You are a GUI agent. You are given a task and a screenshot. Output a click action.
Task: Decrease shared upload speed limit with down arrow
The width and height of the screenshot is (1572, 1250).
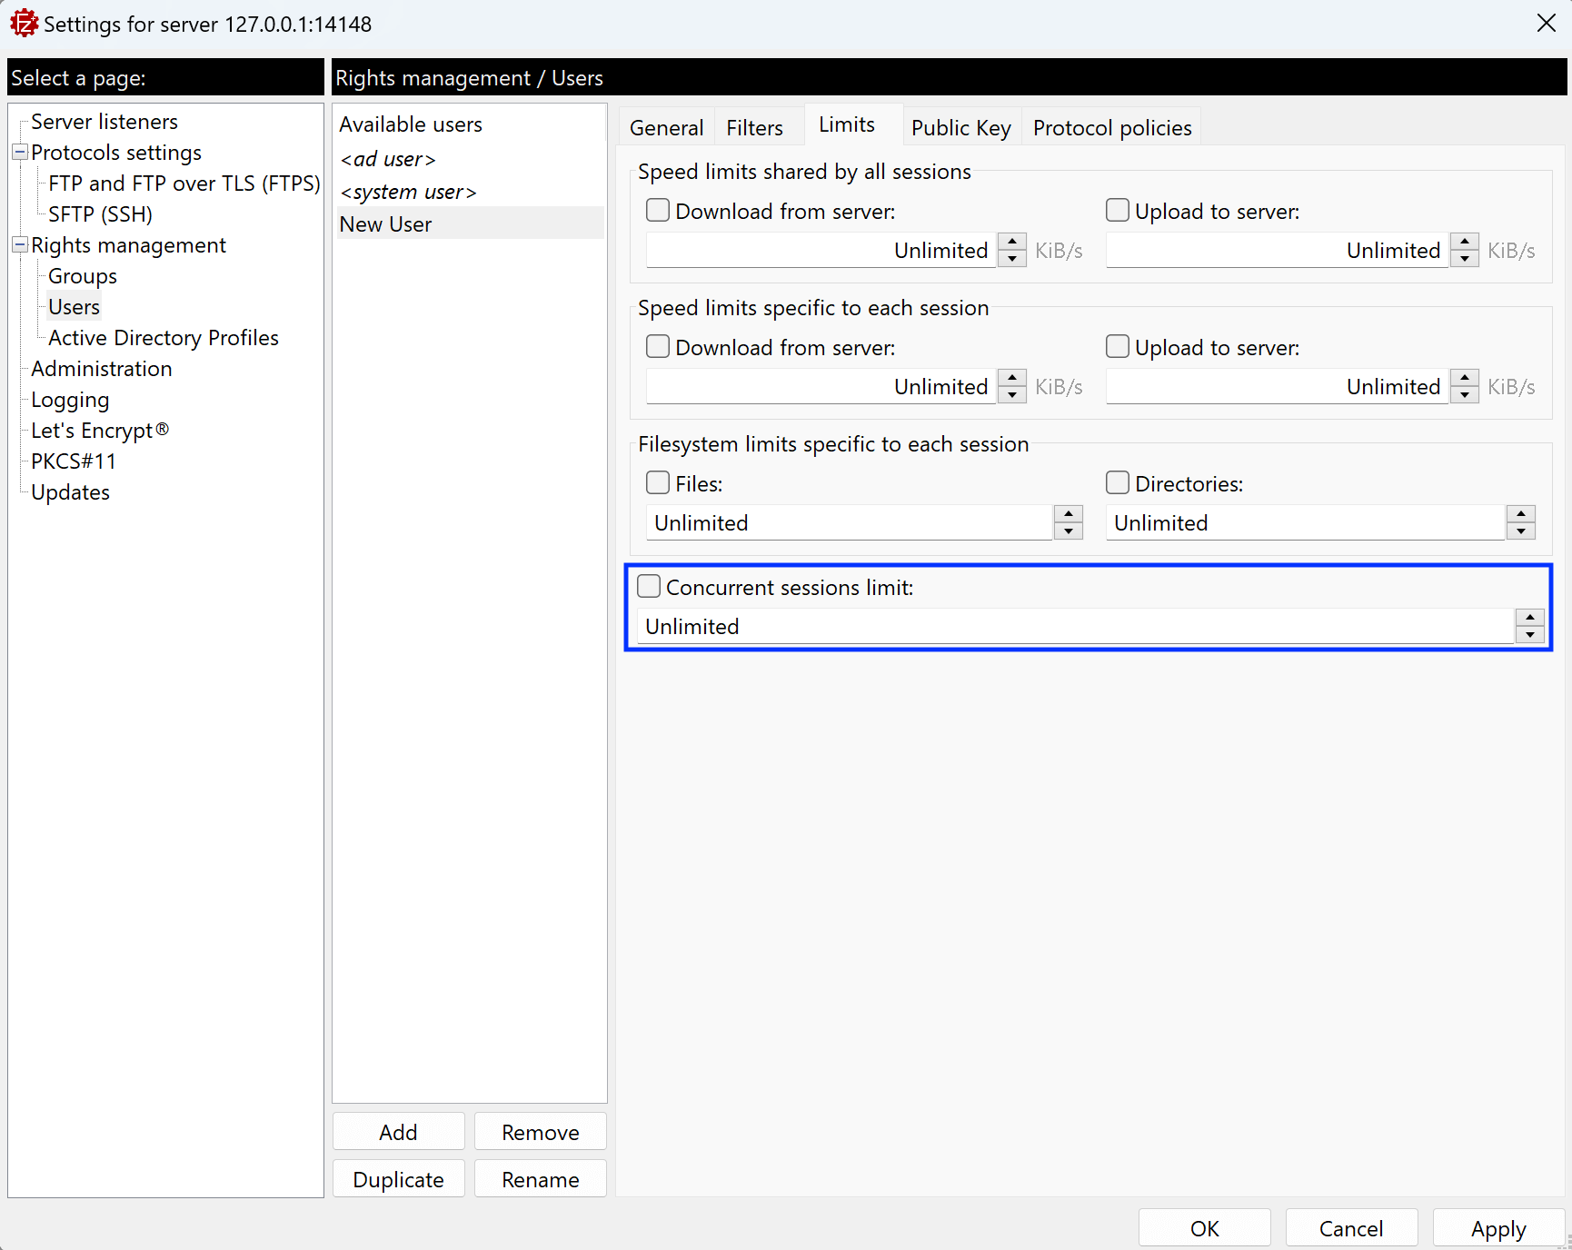click(x=1464, y=259)
